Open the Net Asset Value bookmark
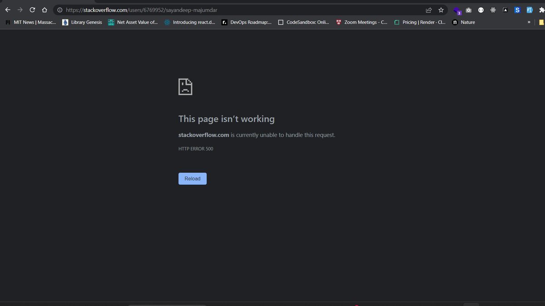 [133, 22]
